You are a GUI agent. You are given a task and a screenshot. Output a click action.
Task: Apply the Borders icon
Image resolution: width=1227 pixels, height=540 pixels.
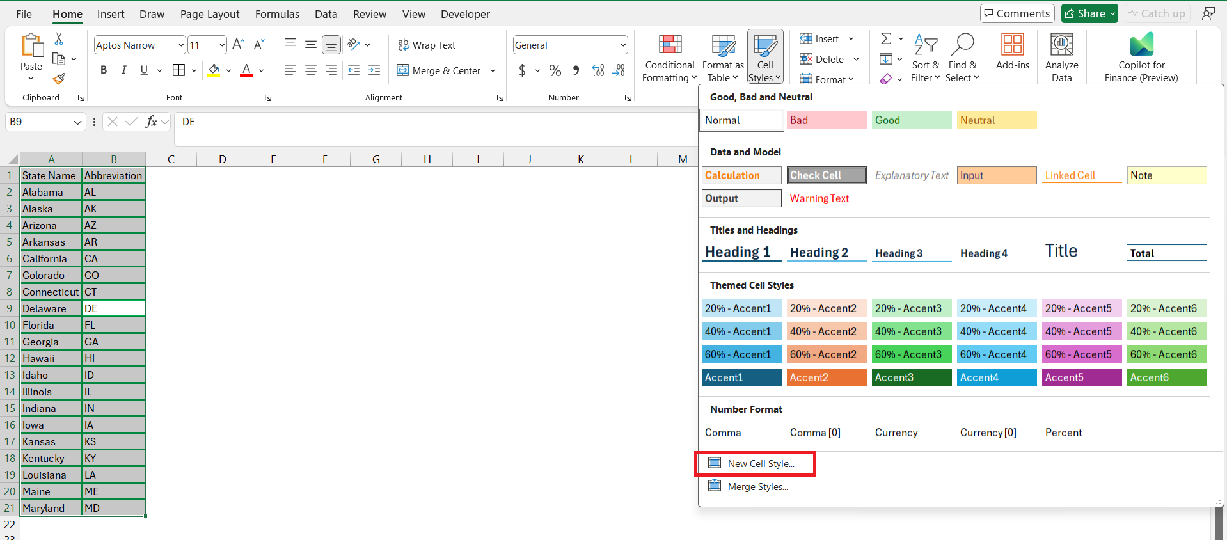pyautogui.click(x=179, y=70)
